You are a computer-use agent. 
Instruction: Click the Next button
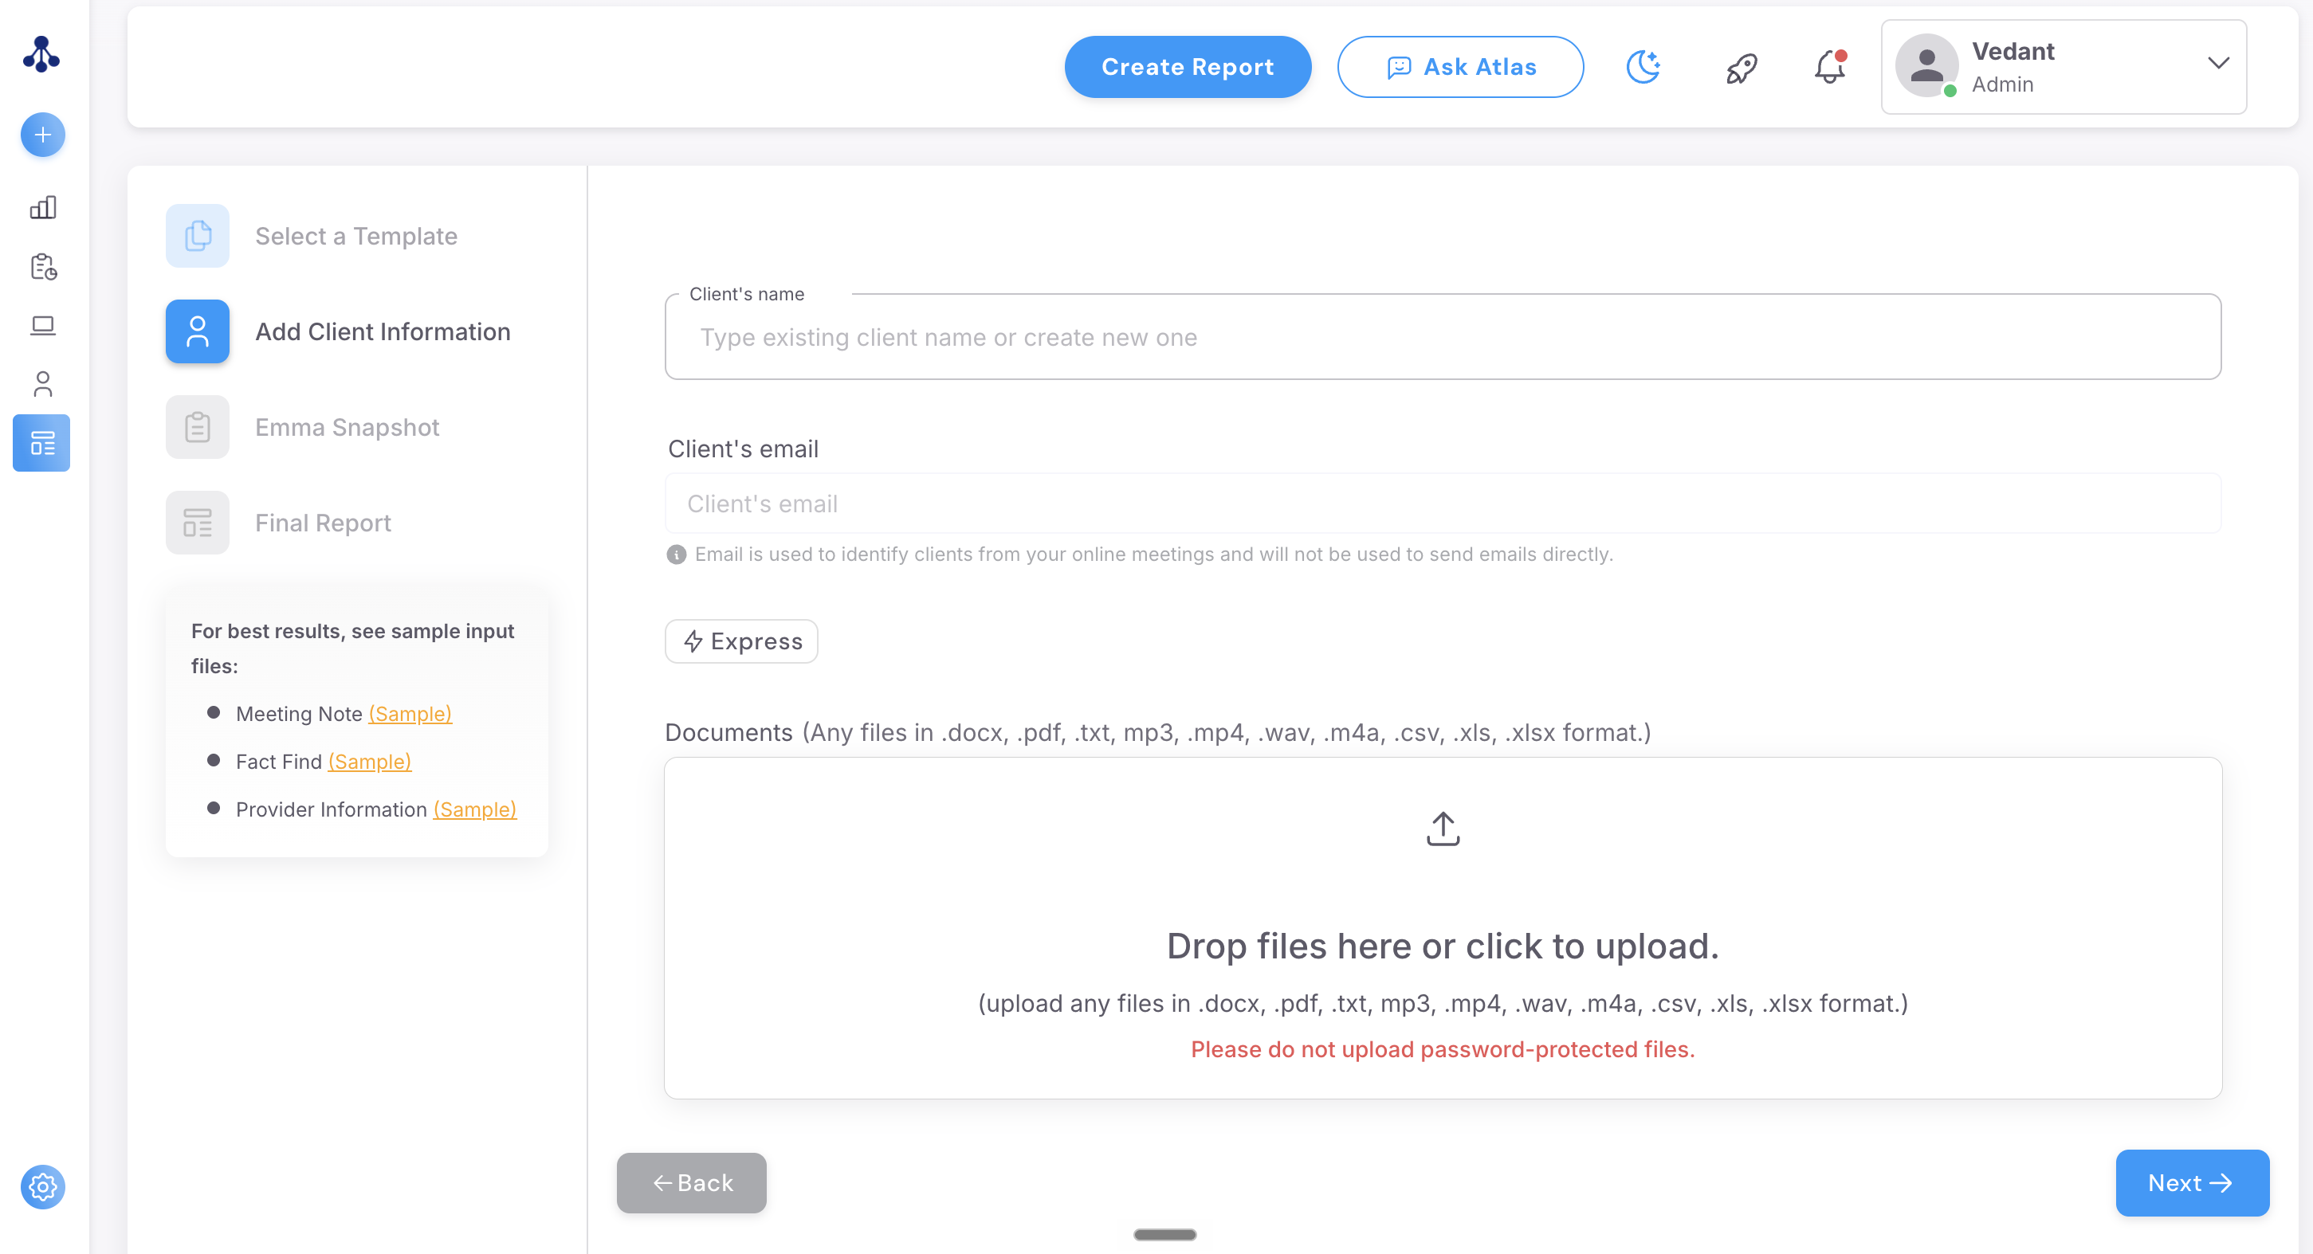coord(2192,1183)
